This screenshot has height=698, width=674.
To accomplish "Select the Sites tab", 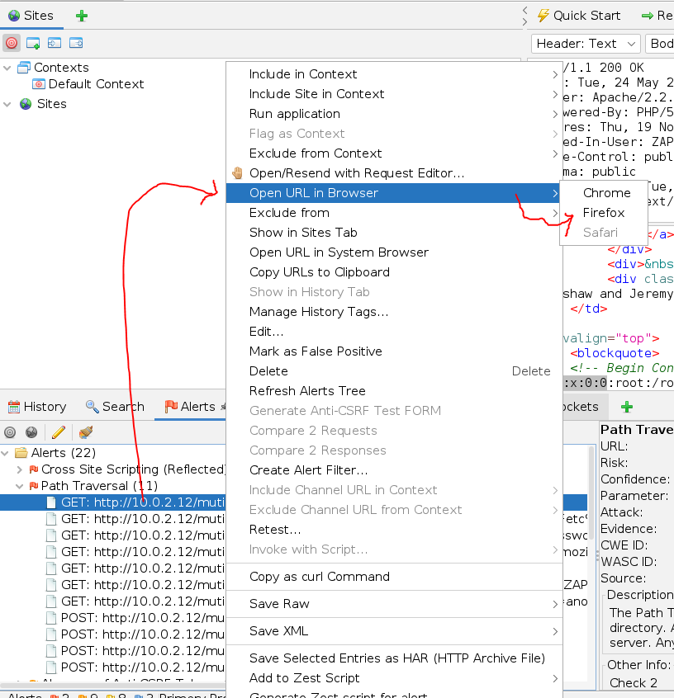I will pos(31,16).
